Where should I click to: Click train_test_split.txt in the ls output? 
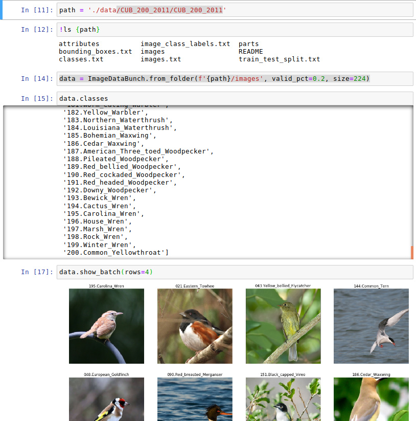pyautogui.click(x=279, y=59)
